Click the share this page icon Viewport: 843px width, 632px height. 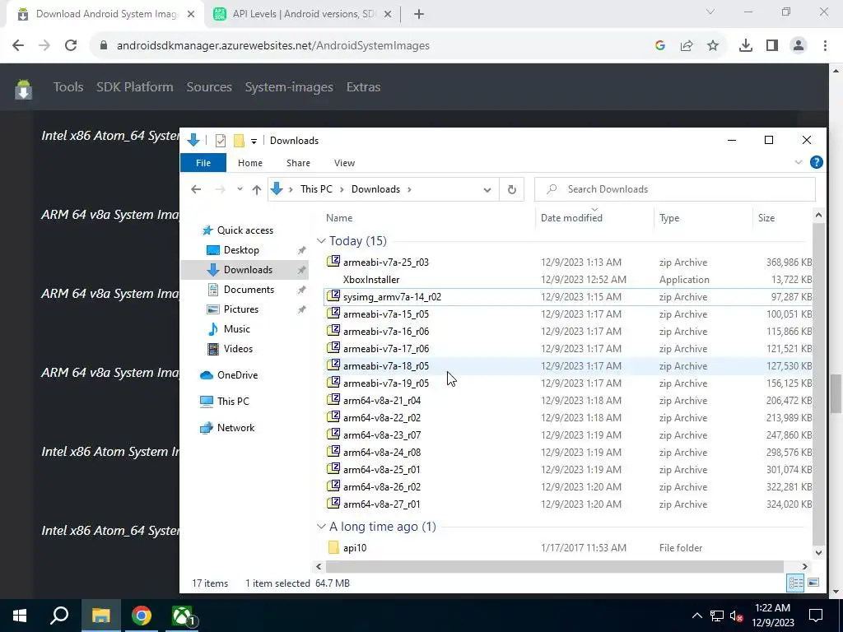coord(687,46)
